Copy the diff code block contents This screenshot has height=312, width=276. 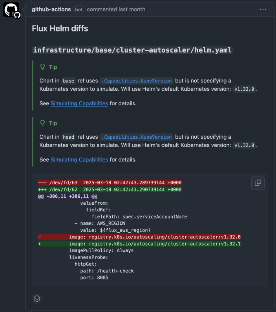[x=258, y=183]
